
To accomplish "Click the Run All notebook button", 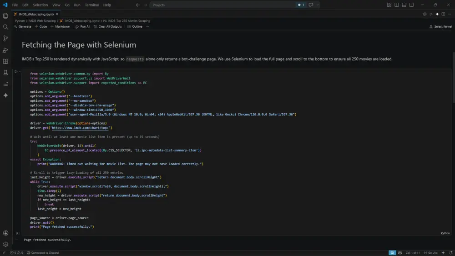I will click(83, 26).
